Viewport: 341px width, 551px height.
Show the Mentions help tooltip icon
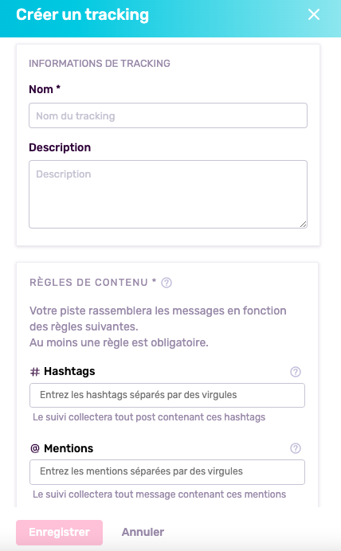click(x=296, y=448)
